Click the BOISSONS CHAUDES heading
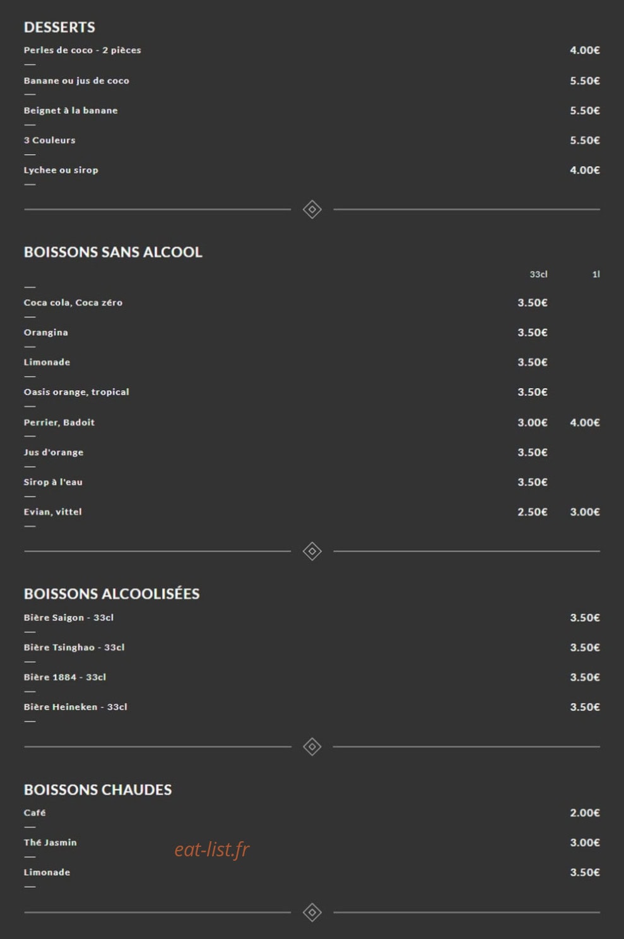Viewport: 624px width, 939px height. (98, 789)
